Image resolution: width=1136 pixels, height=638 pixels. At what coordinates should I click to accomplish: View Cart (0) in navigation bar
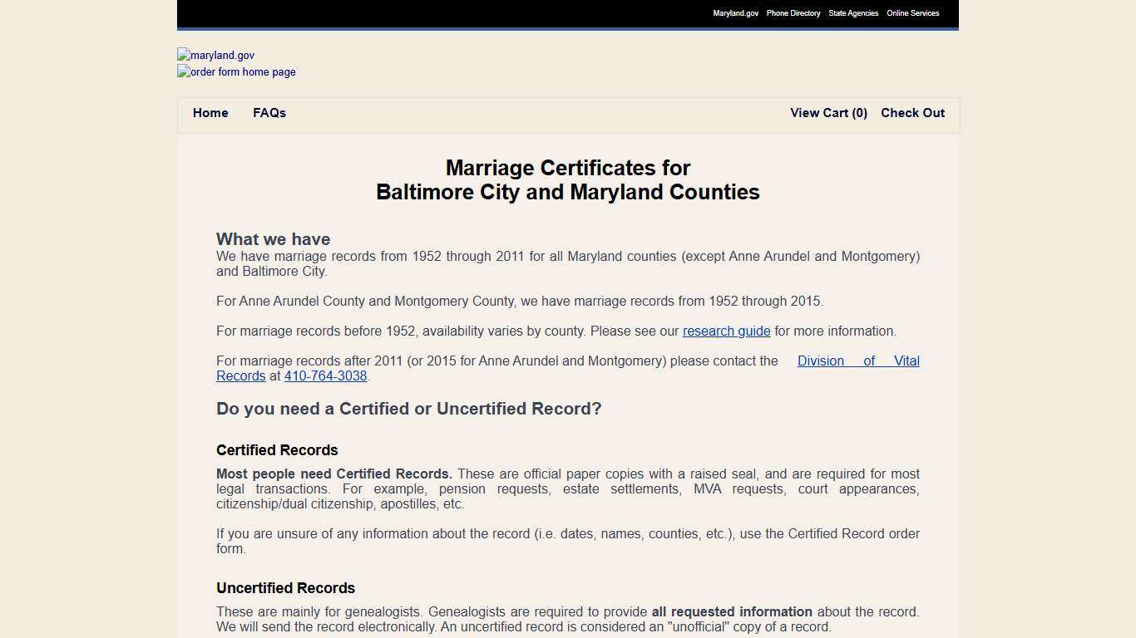828,113
